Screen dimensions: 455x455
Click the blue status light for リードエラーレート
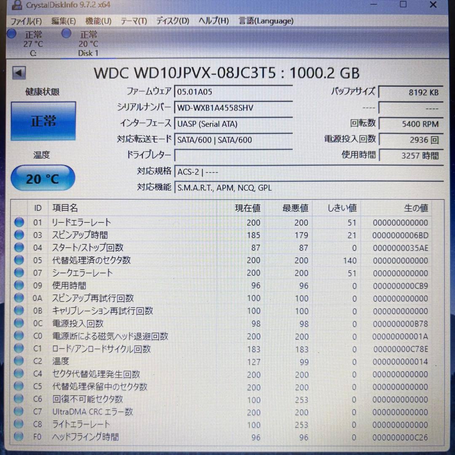coord(19,222)
